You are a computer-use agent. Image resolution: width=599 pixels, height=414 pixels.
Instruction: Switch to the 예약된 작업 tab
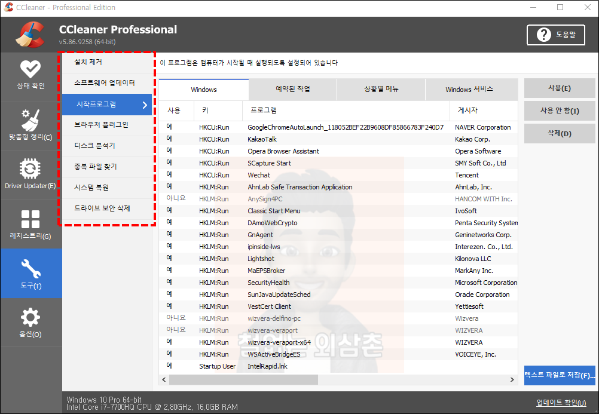pos(292,90)
